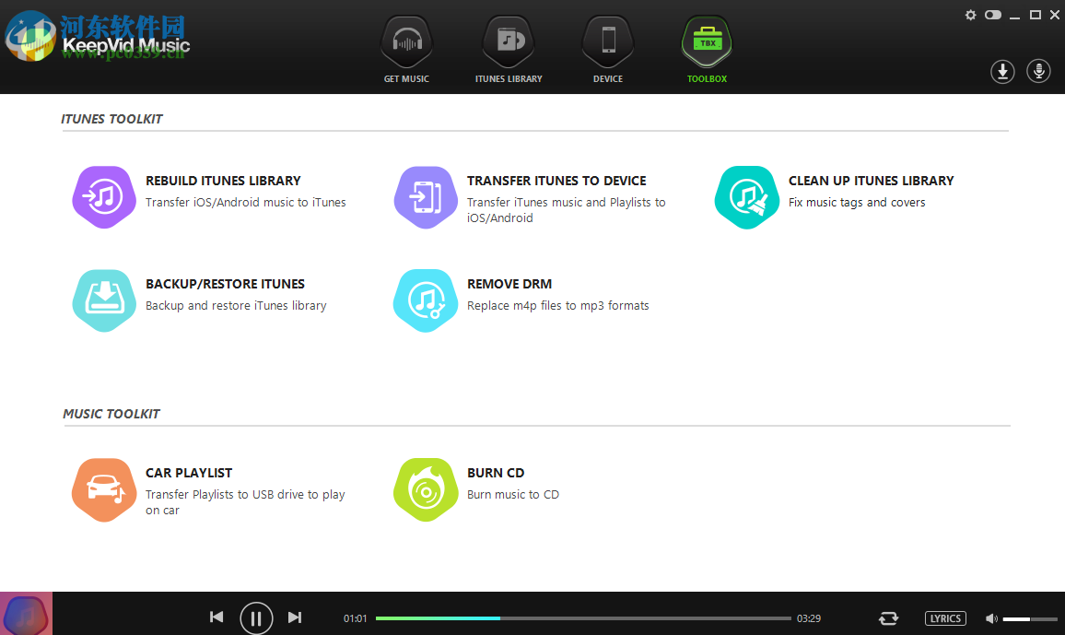Image resolution: width=1065 pixels, height=635 pixels.
Task: Open the microphone recording icon
Action: coord(1038,71)
